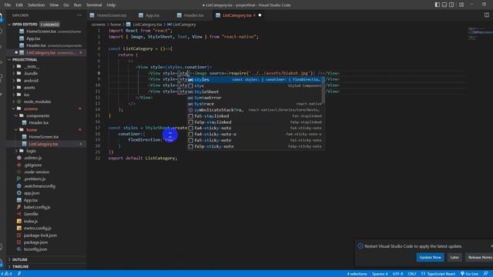
Task: Switch to the HomeScreen.tsx tab
Action: pyautogui.click(x=111, y=15)
